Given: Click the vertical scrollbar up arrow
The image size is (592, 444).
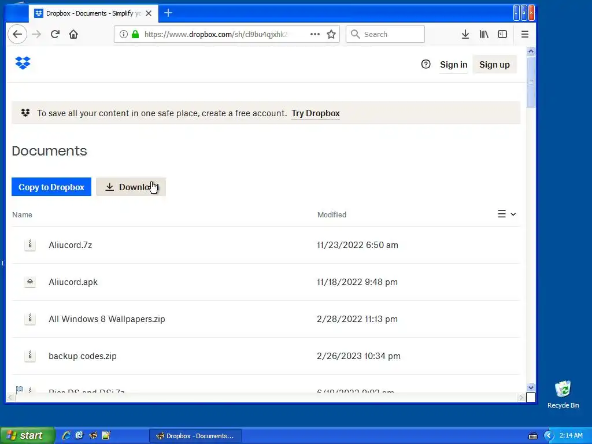Looking at the screenshot, I should (x=531, y=51).
